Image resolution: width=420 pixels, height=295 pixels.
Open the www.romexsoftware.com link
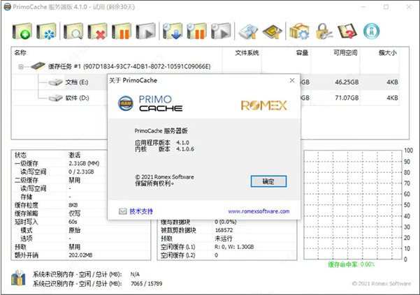[259, 211]
